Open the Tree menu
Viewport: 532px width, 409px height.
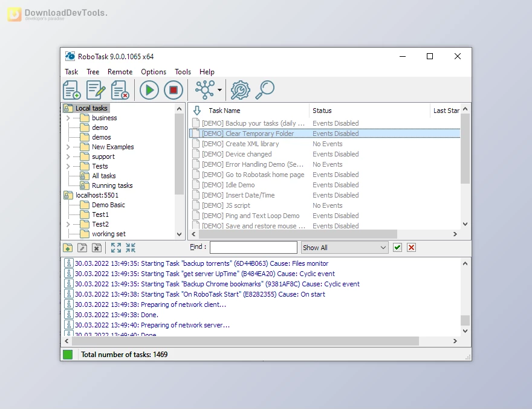pos(92,72)
